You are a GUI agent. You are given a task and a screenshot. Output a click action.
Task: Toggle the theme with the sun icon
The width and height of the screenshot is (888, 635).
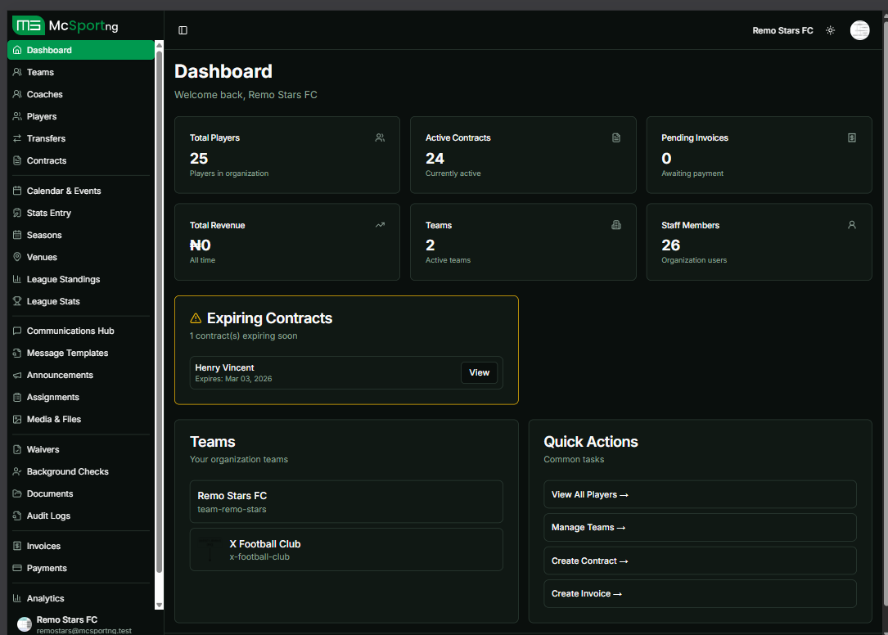[830, 30]
